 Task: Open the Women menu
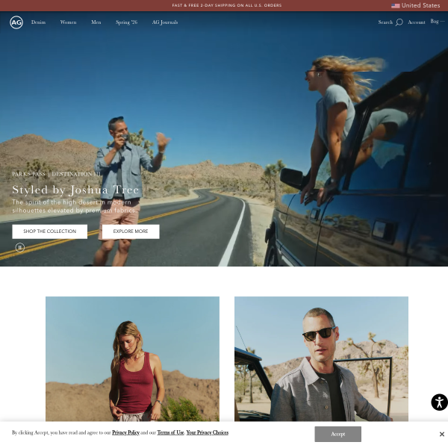68,22
